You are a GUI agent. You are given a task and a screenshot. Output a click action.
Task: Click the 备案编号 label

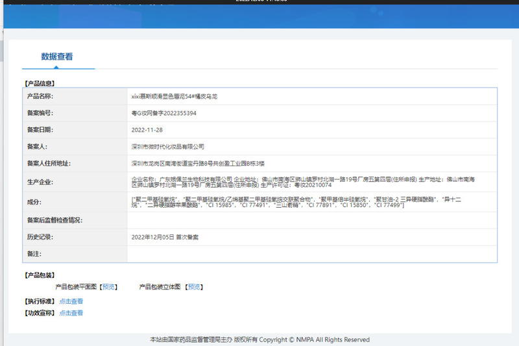(40, 113)
